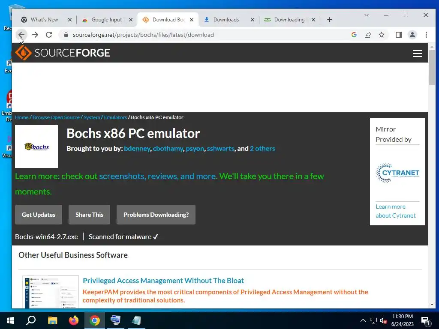439x329 pixels.
Task: Click the address bar URL
Action: tap(143, 35)
